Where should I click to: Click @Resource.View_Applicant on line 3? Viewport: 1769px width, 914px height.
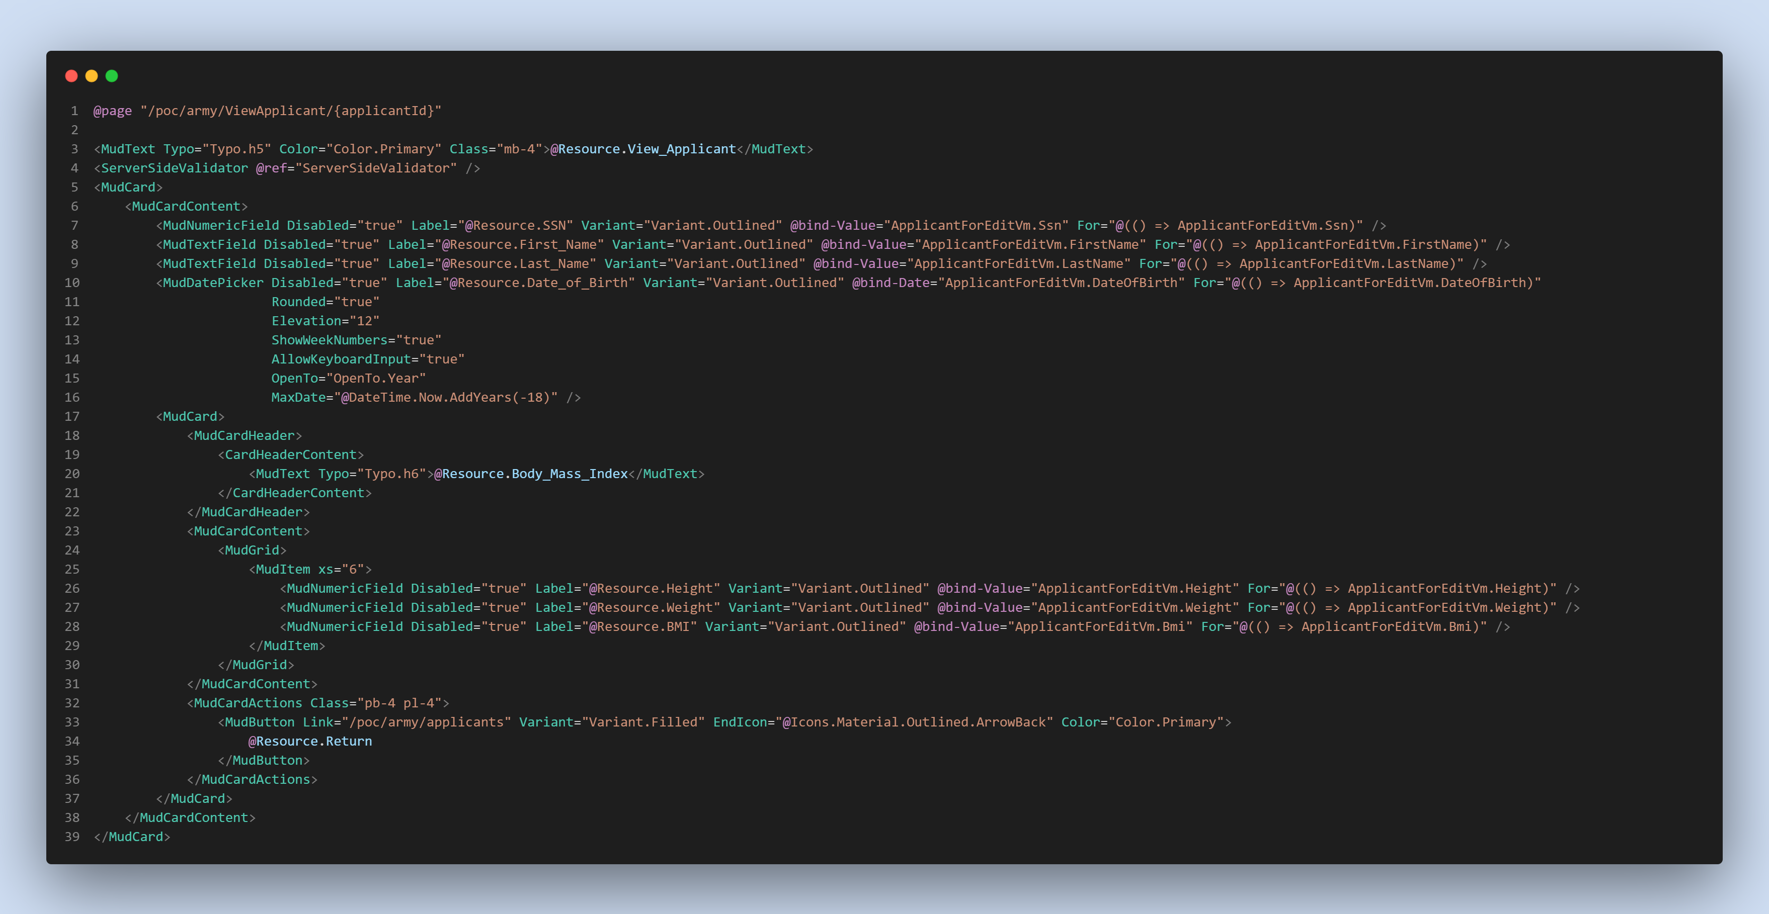[x=643, y=149]
